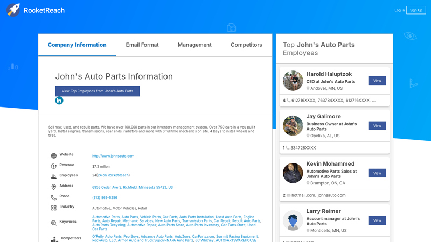Click the Harold Haluptzok name heading
This screenshot has height=242, width=431.
[x=329, y=74]
